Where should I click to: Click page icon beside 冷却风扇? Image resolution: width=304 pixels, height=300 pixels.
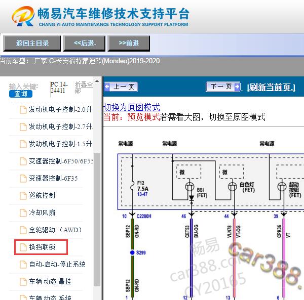(23, 213)
